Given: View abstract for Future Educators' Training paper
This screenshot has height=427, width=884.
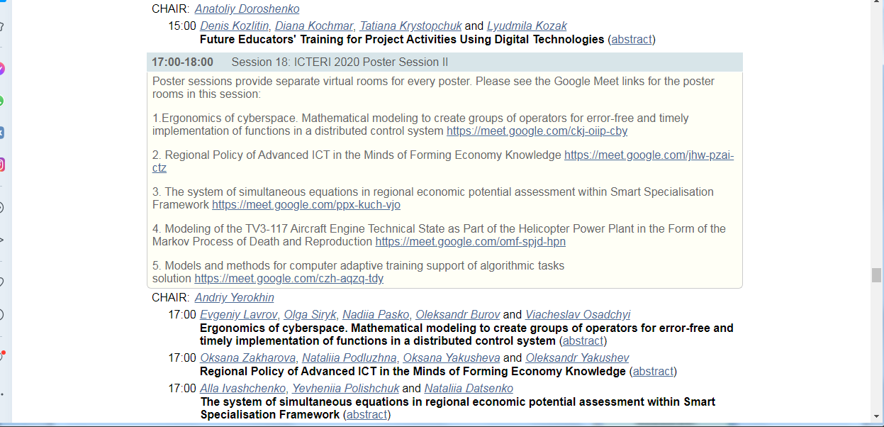Looking at the screenshot, I should click(631, 40).
